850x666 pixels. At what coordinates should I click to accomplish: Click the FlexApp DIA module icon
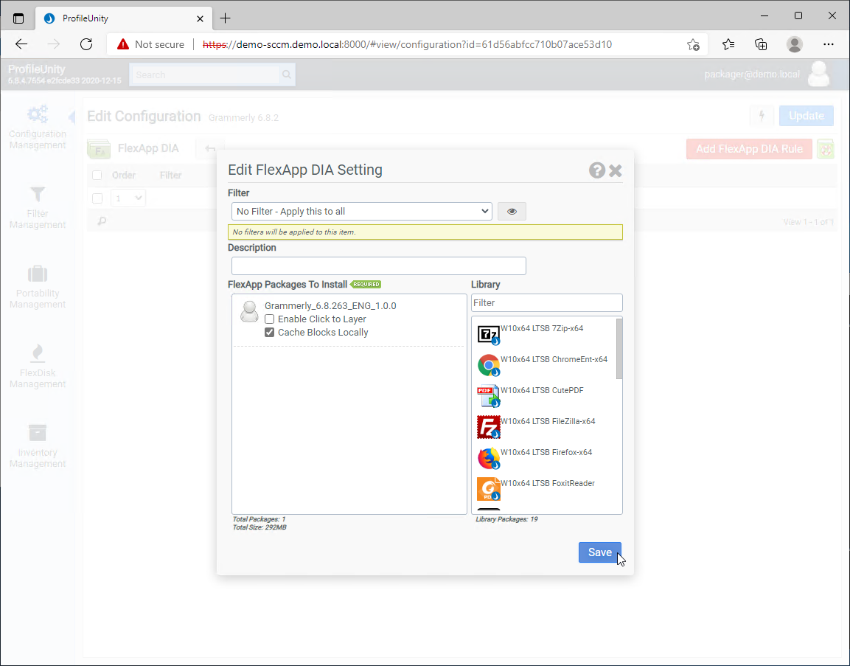[99, 148]
